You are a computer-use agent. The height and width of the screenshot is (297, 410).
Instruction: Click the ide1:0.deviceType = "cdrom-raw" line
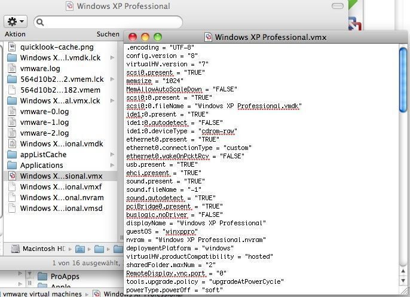[x=182, y=131]
